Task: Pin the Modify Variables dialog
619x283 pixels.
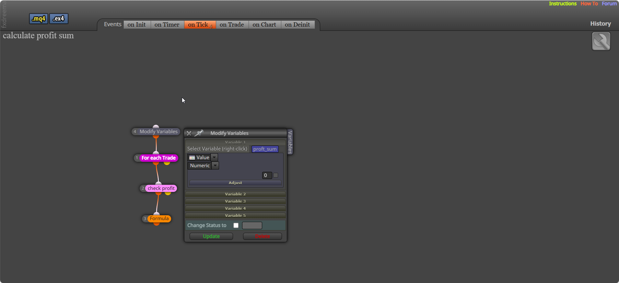Action: tap(199, 133)
